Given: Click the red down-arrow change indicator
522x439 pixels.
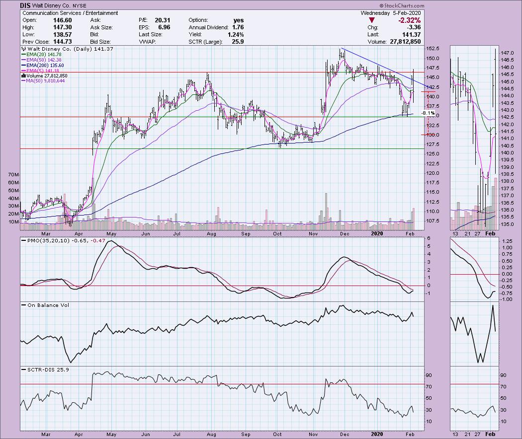Looking at the screenshot, I should click(372, 21).
